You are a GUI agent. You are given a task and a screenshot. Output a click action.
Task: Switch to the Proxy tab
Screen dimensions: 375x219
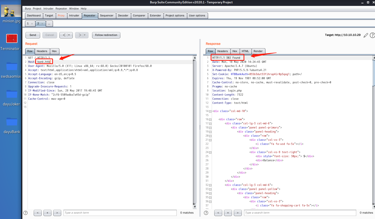click(61, 16)
